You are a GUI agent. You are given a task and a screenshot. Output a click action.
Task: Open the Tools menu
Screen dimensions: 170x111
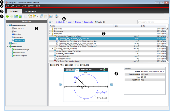(x=24, y=6)
